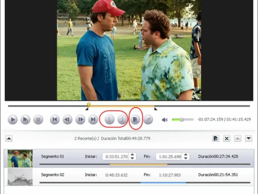Step forward one frame
This screenshot has width=258, height=194.
coord(80,119)
